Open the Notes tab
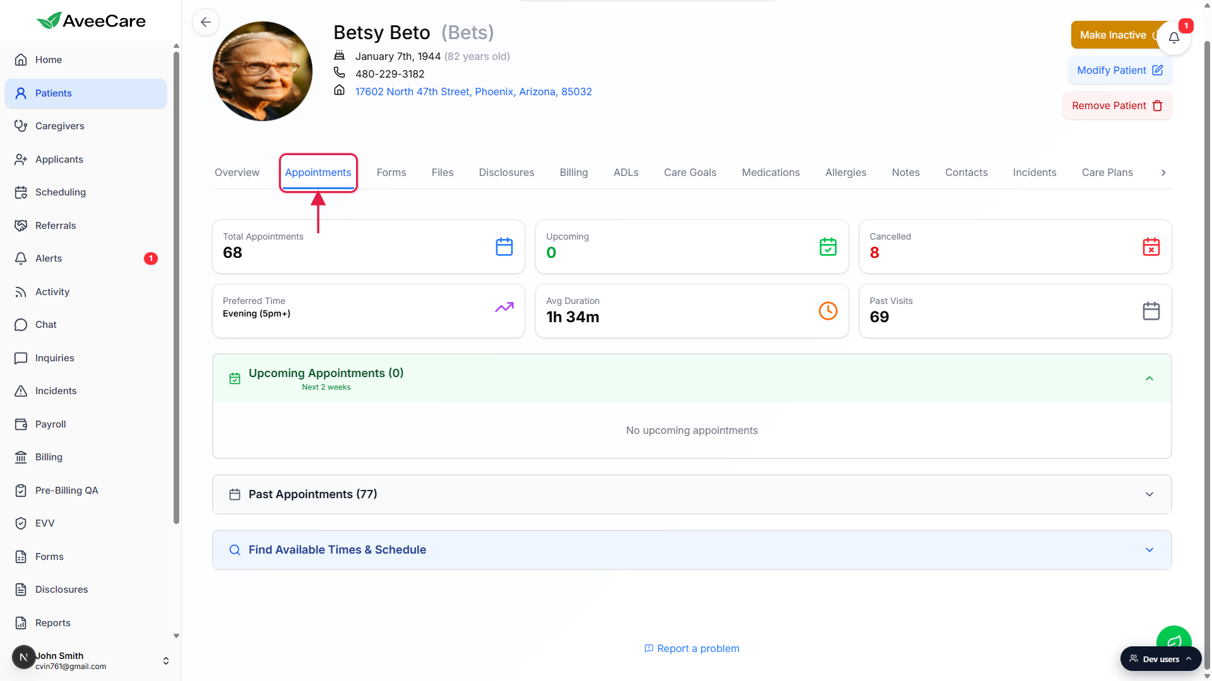The height and width of the screenshot is (681, 1212). pos(906,173)
